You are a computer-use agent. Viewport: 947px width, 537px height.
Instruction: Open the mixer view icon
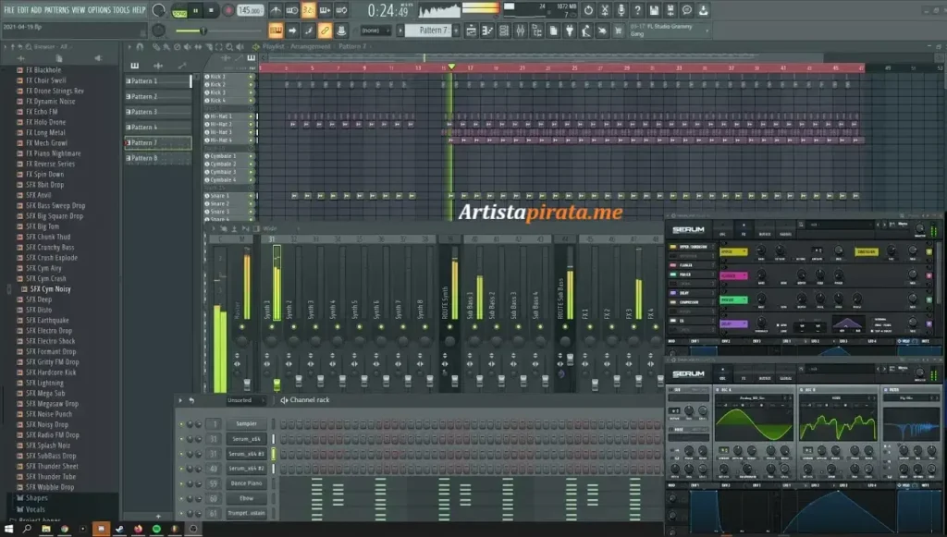tap(520, 31)
